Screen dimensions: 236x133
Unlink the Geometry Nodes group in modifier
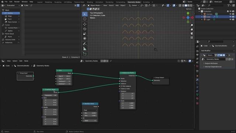click(x=232, y=59)
